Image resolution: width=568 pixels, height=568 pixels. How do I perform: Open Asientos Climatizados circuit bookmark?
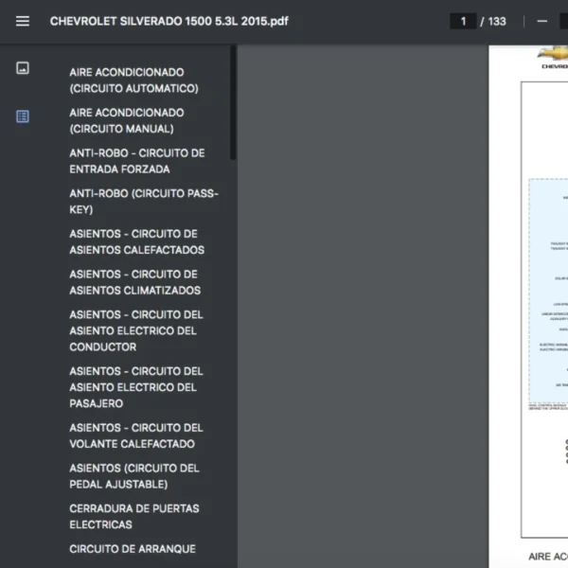[134, 282]
